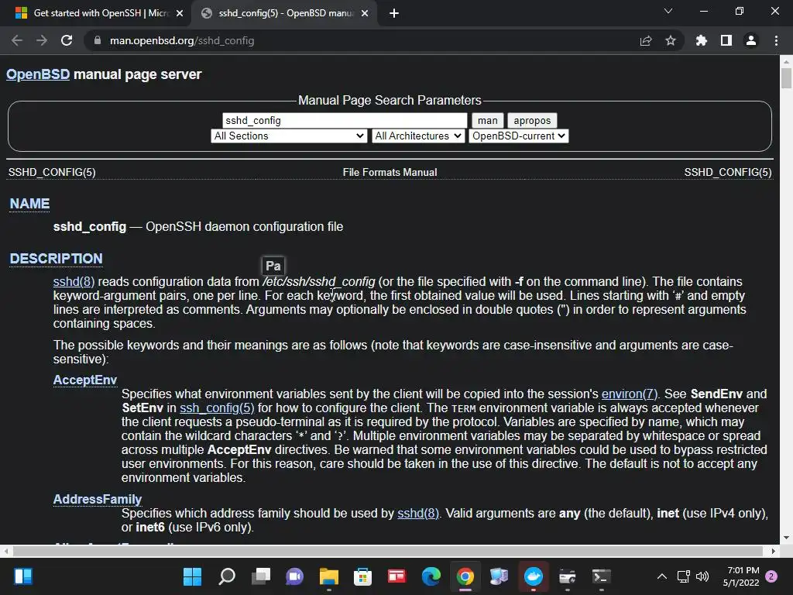The height and width of the screenshot is (595, 793).
Task: Jump to NAME section heading link
Action: [x=30, y=204]
